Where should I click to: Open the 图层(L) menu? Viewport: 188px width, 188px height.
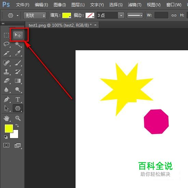click(78, 5)
